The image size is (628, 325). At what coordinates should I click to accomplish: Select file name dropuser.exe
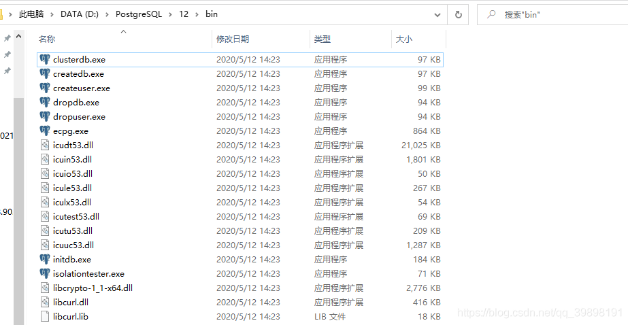point(79,117)
